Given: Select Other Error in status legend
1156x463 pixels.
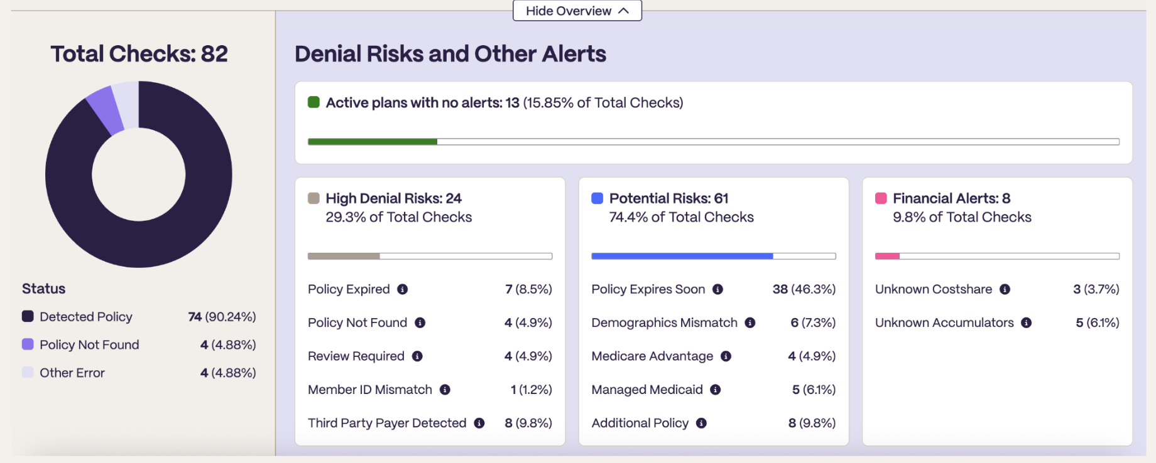Looking at the screenshot, I should (139, 373).
